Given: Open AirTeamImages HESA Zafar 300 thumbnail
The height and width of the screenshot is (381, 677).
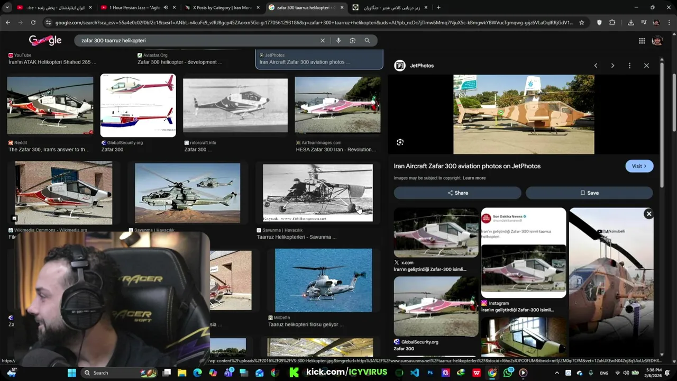Looking at the screenshot, I should [x=337, y=105].
